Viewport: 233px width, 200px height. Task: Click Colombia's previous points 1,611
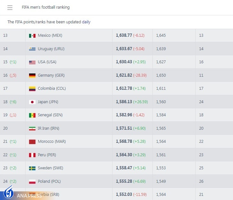[x=161, y=88]
